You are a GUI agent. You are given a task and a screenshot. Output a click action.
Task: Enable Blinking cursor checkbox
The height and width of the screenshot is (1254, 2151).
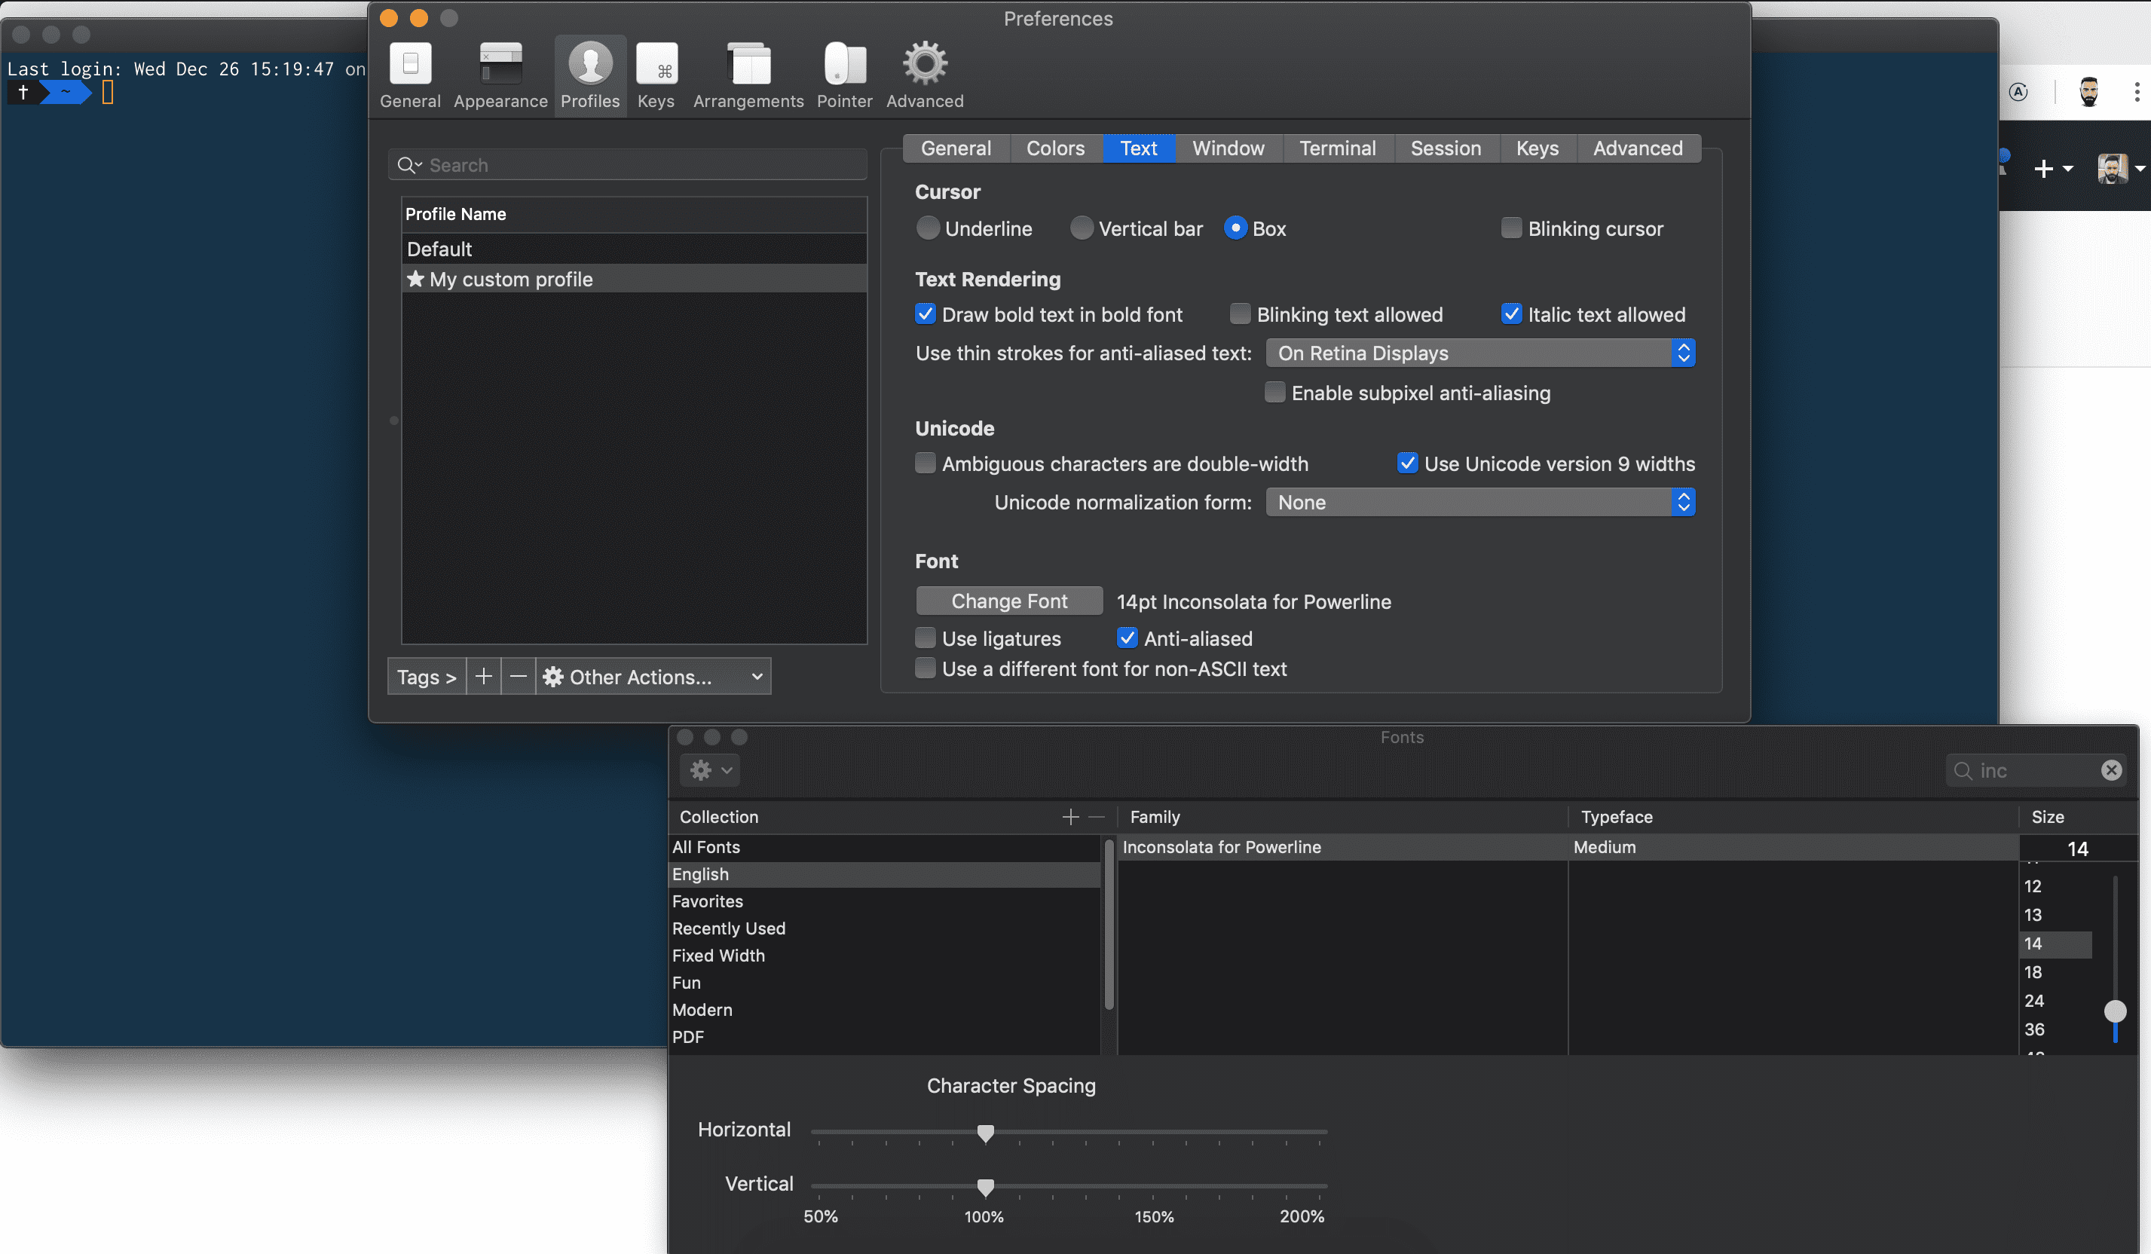[x=1511, y=228]
